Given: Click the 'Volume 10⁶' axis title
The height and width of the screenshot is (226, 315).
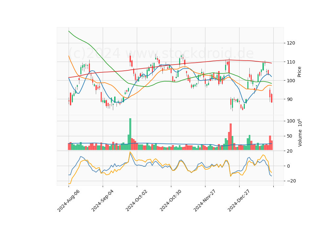Looking at the screenshot, I should (x=300, y=133).
